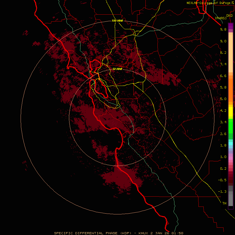235x235 pixels.
Task: Click the NEXLAB-College of DuPage label
Action: (x=209, y=3)
